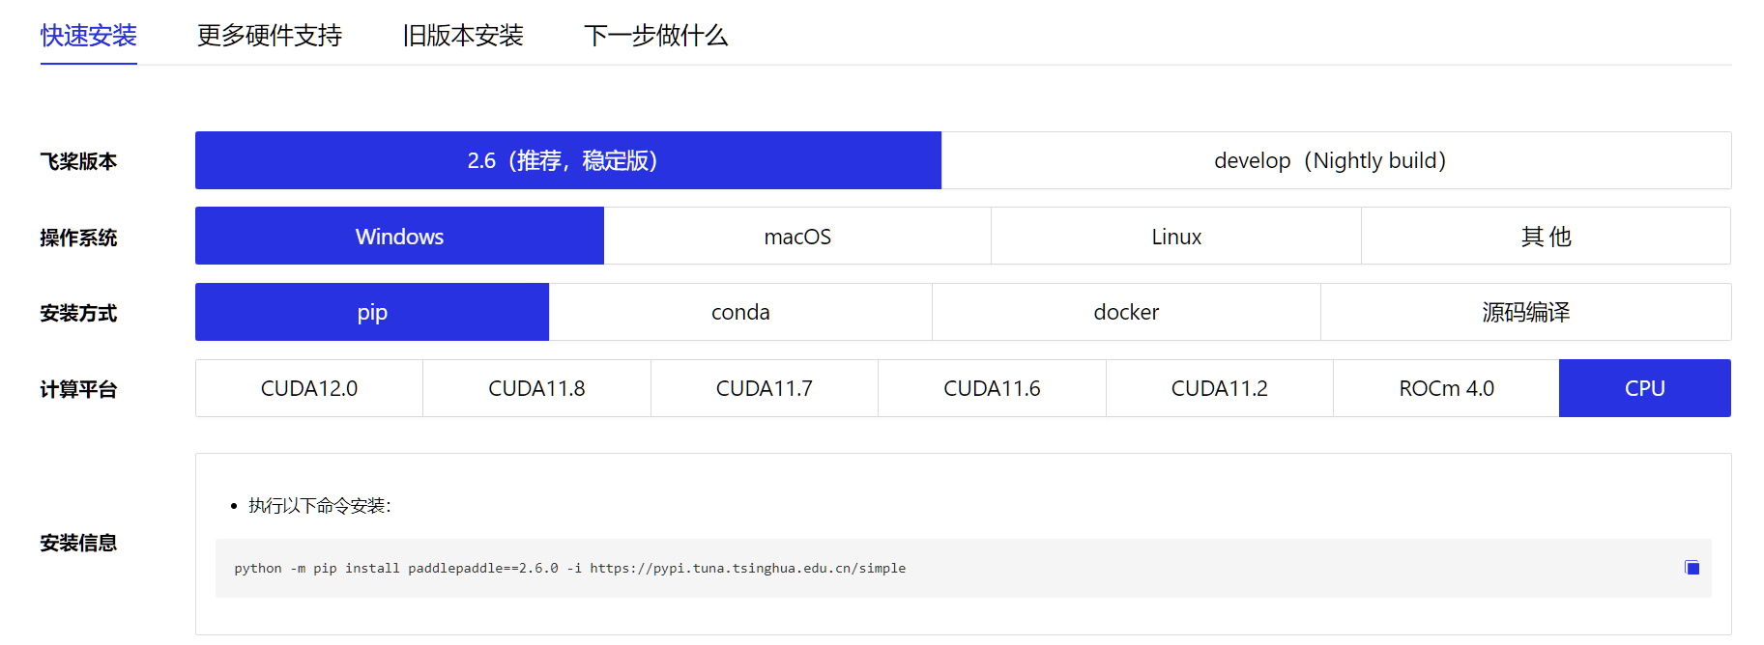Pick Linux as operating system
The width and height of the screenshot is (1764, 645).
pyautogui.click(x=1176, y=237)
